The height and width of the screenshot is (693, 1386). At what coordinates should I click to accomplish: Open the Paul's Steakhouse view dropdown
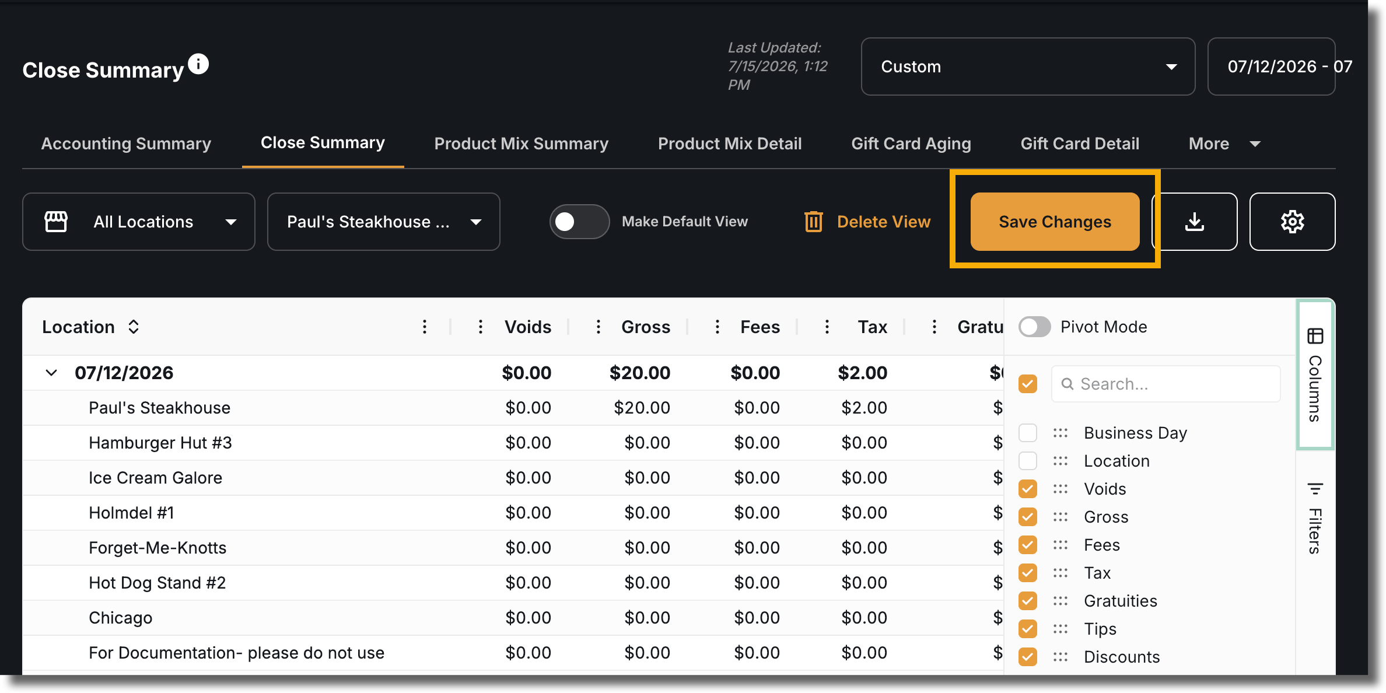coord(384,222)
